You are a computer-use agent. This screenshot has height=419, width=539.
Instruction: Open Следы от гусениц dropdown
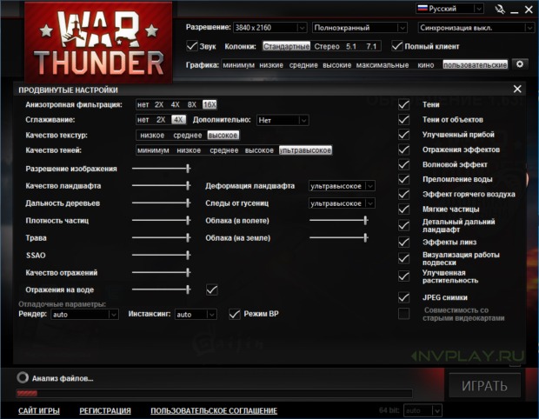click(x=342, y=203)
